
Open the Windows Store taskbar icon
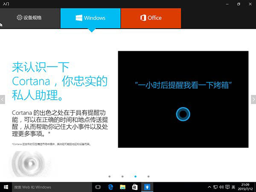(x=135, y=187)
